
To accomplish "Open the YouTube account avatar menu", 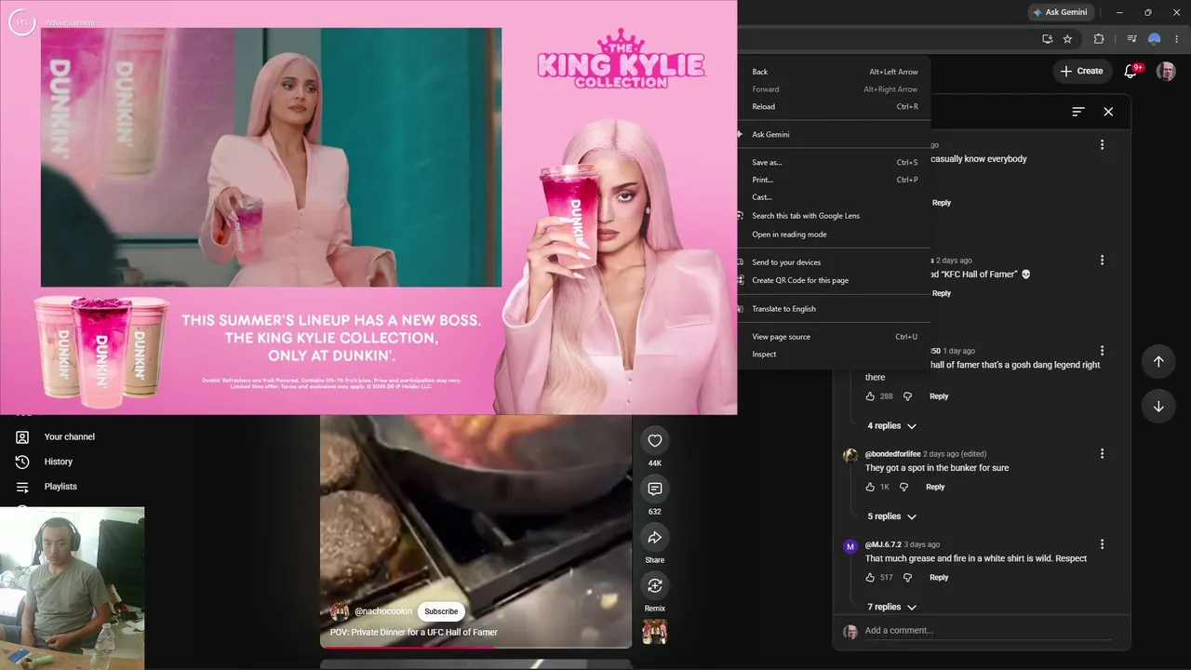I will pyautogui.click(x=1166, y=71).
